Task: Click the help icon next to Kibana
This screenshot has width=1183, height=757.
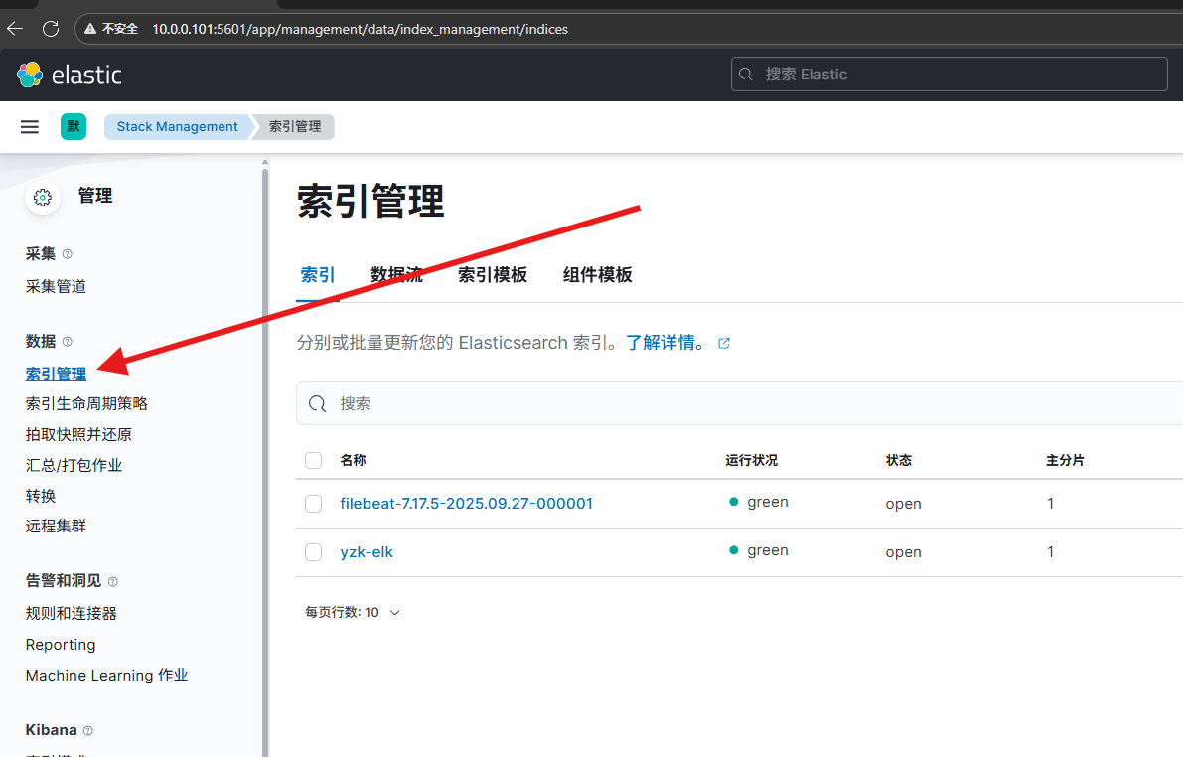Action: click(88, 730)
